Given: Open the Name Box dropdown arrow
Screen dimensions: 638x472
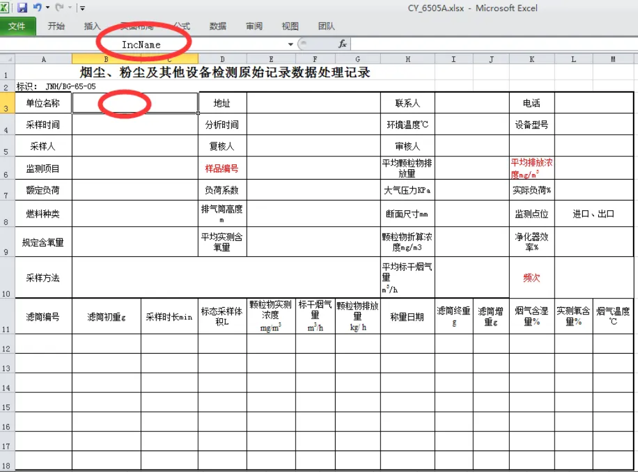Looking at the screenshot, I should [x=290, y=44].
